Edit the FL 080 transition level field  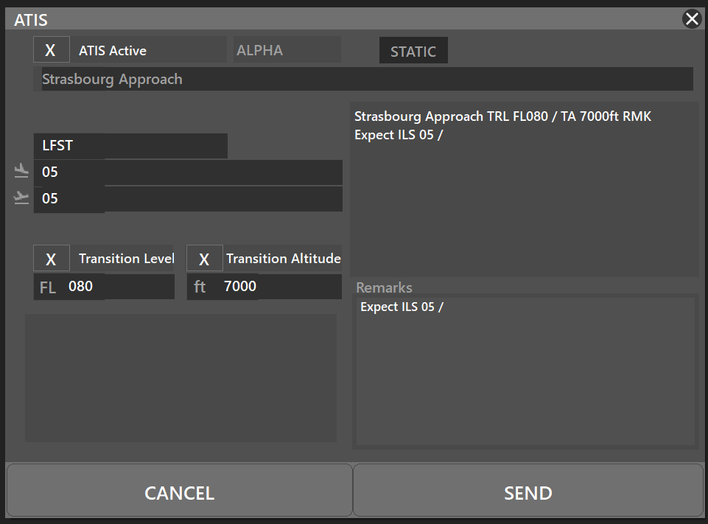click(x=104, y=287)
